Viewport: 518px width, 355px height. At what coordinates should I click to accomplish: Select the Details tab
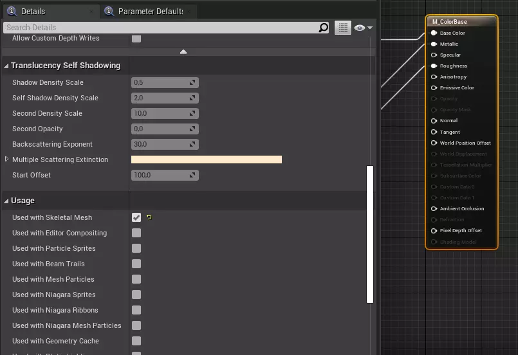[x=32, y=12]
